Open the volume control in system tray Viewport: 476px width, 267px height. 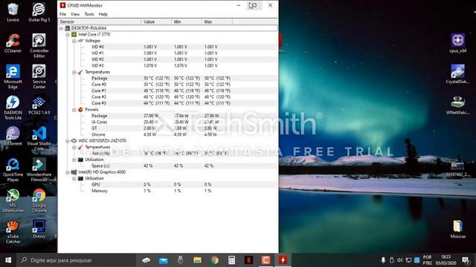coord(400,260)
